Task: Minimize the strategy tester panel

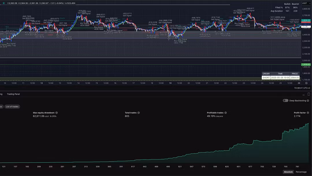Action: click(303, 94)
